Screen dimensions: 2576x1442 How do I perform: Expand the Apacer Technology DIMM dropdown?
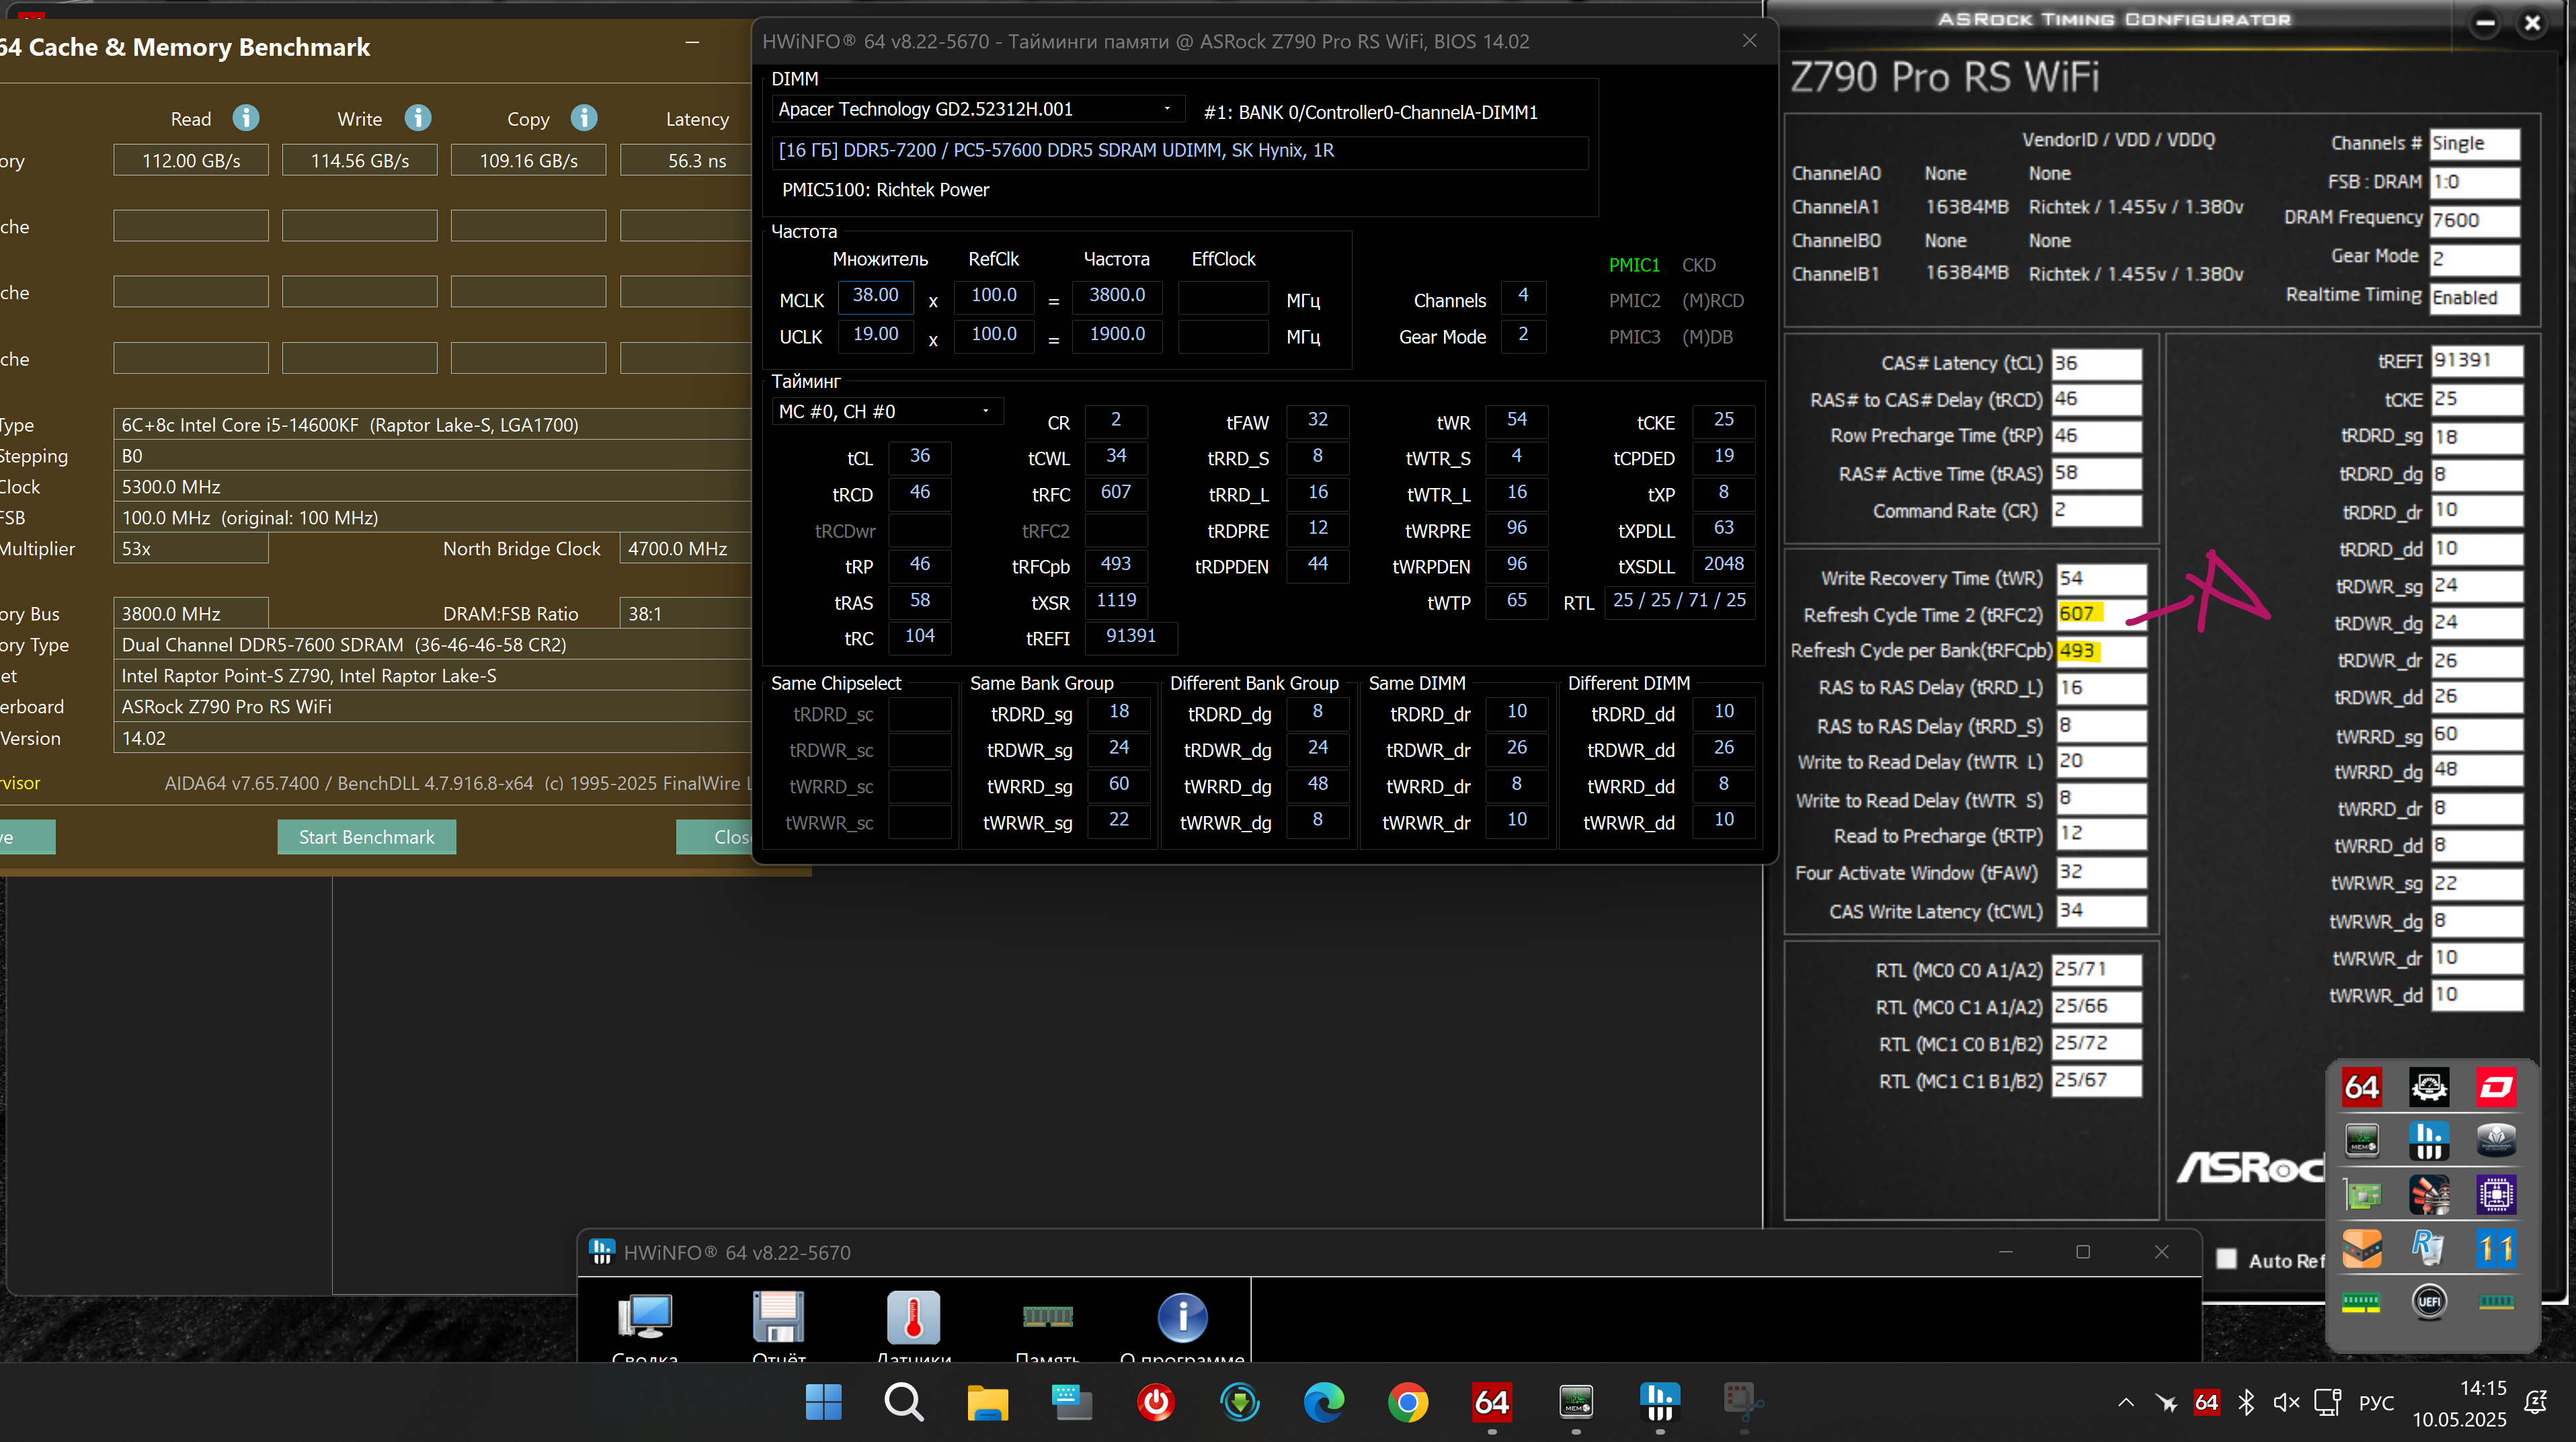tap(1167, 109)
